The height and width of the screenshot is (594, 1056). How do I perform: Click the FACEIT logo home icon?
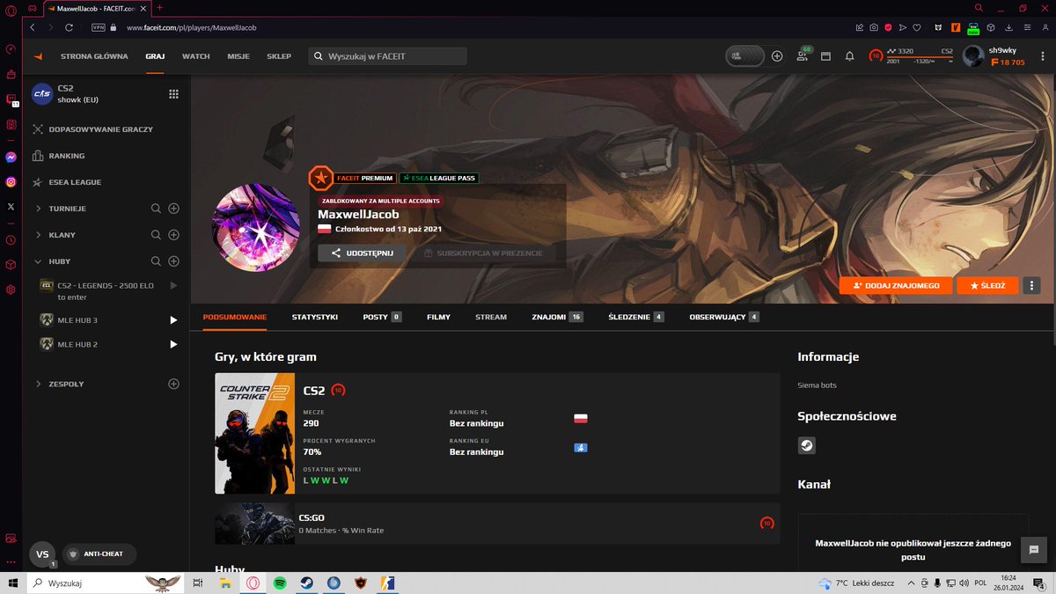point(38,56)
